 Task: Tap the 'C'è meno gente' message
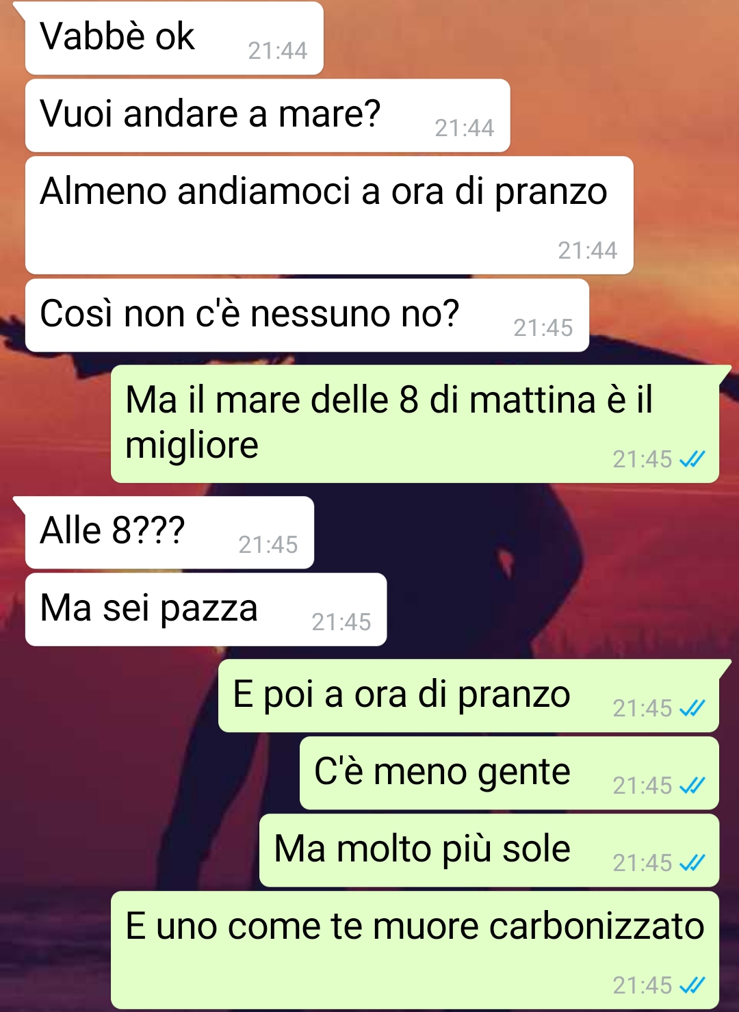(x=509, y=773)
